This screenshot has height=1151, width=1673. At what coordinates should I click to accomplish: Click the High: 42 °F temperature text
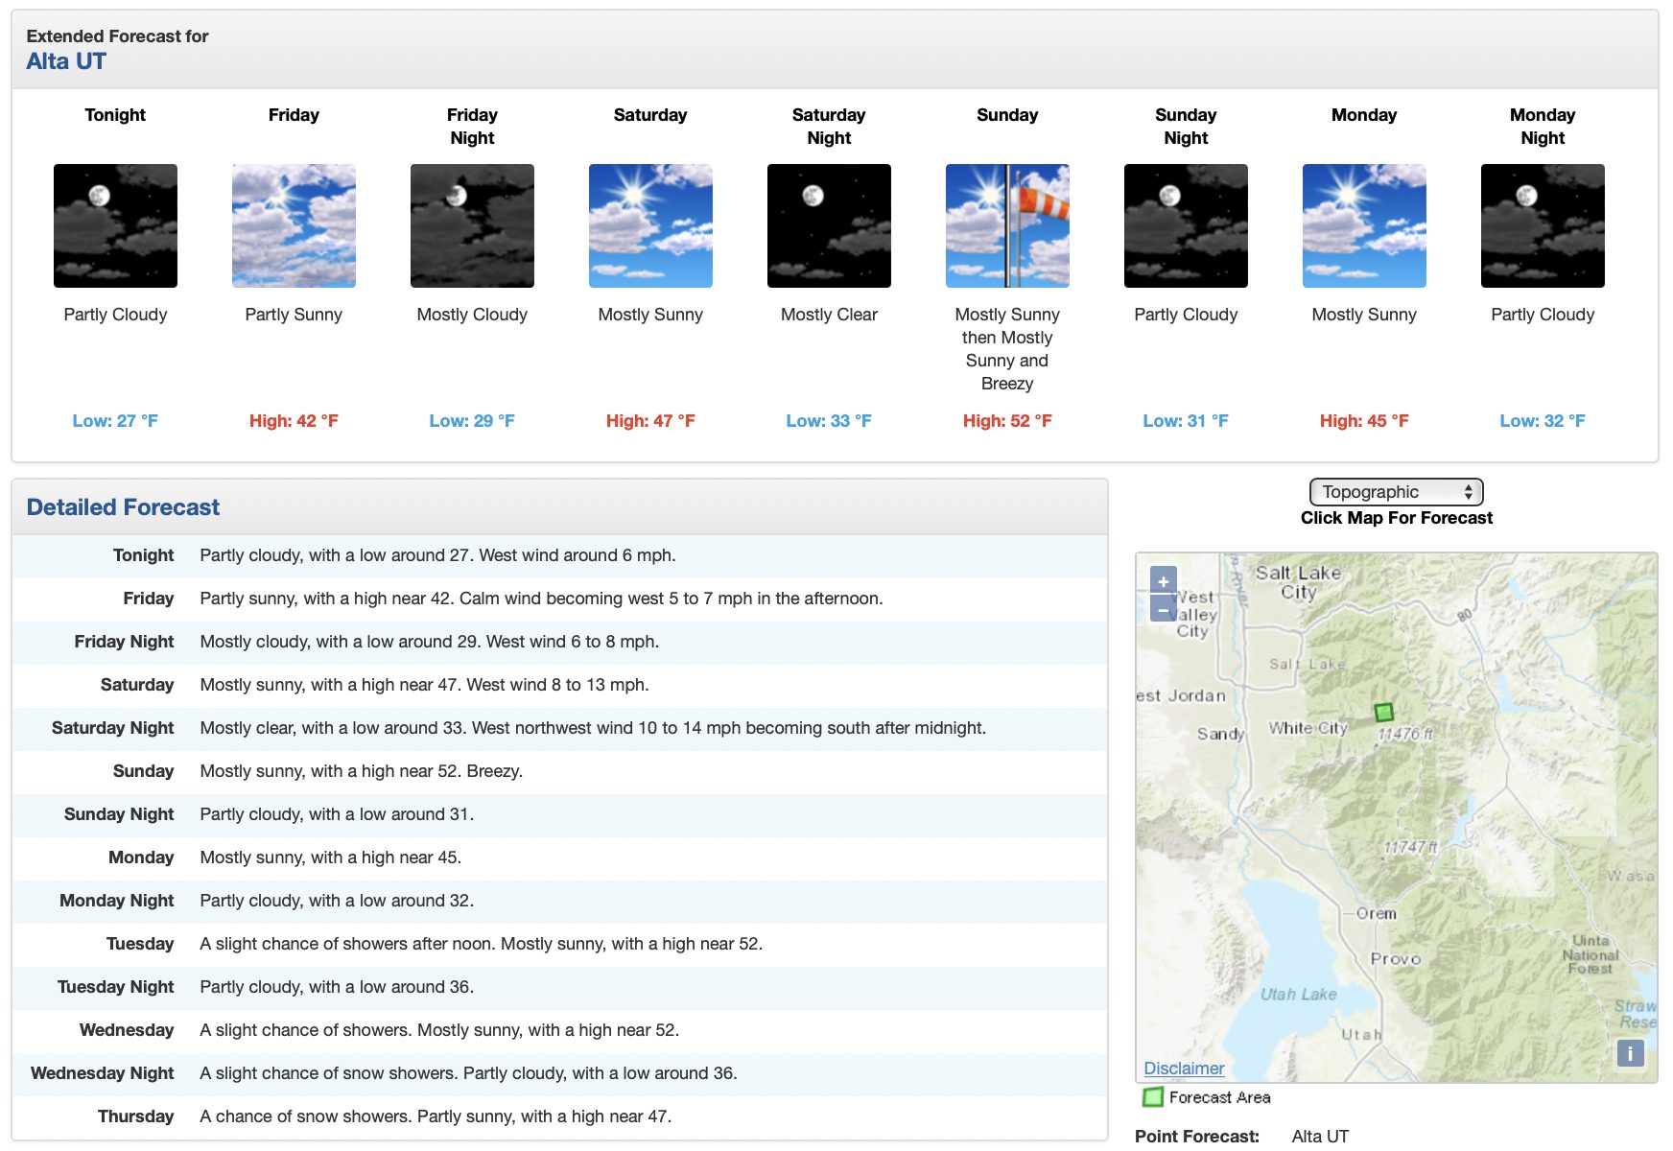pyautogui.click(x=294, y=421)
